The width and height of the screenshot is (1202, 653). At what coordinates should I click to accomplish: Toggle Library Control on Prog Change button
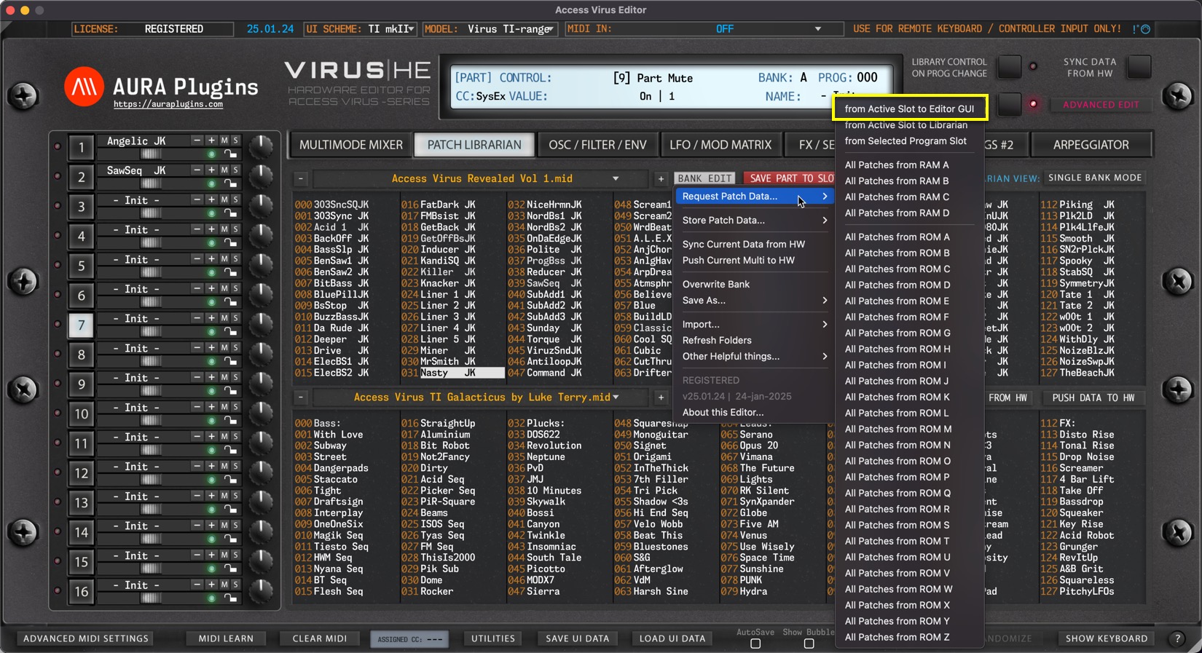[1009, 67]
